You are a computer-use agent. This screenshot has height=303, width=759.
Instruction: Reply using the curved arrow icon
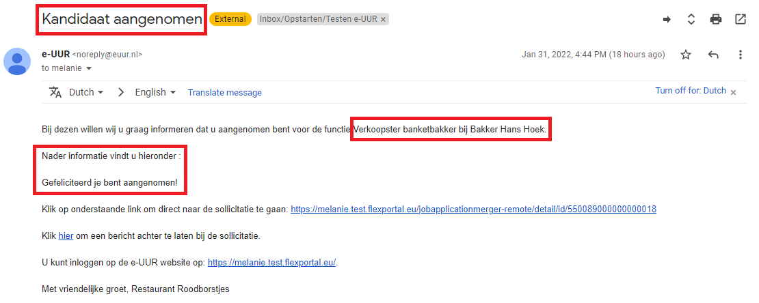(713, 55)
